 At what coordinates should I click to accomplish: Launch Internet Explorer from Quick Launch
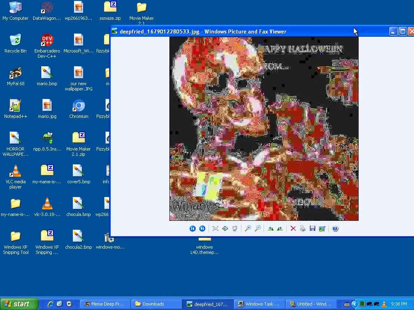pos(51,304)
